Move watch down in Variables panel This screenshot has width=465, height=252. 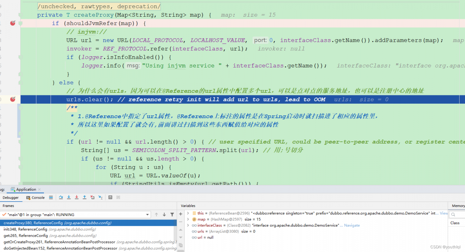[x=181, y=237]
